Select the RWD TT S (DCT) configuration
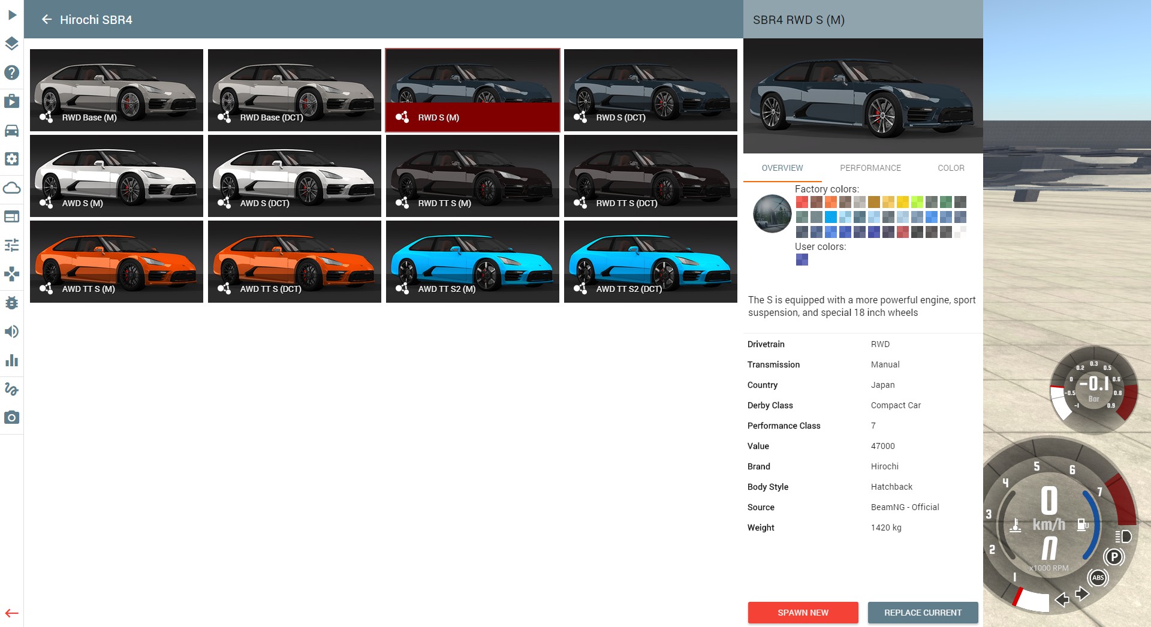The height and width of the screenshot is (627, 1151). coord(650,176)
